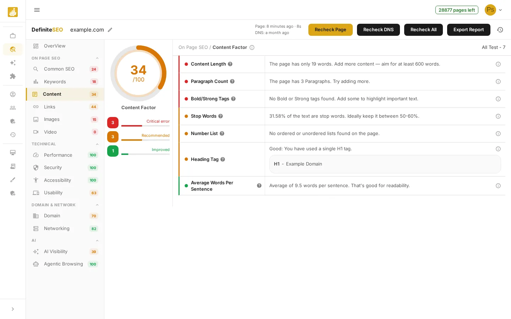Open the hamburger menu icon

coord(37,10)
